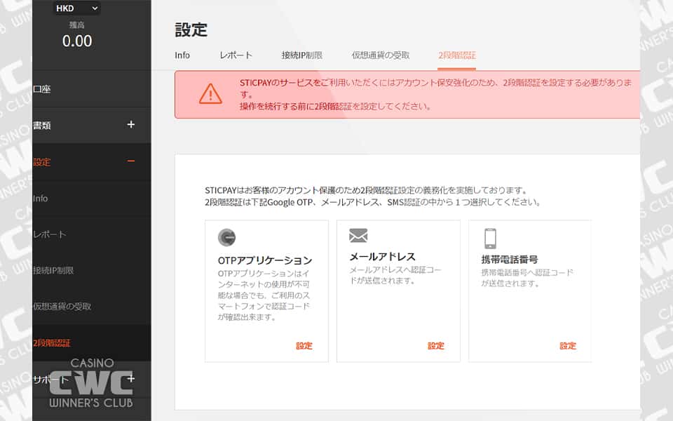Click 設定 link for OTPアプリケーション
Viewport: 673px width, 421px height.
tap(304, 346)
